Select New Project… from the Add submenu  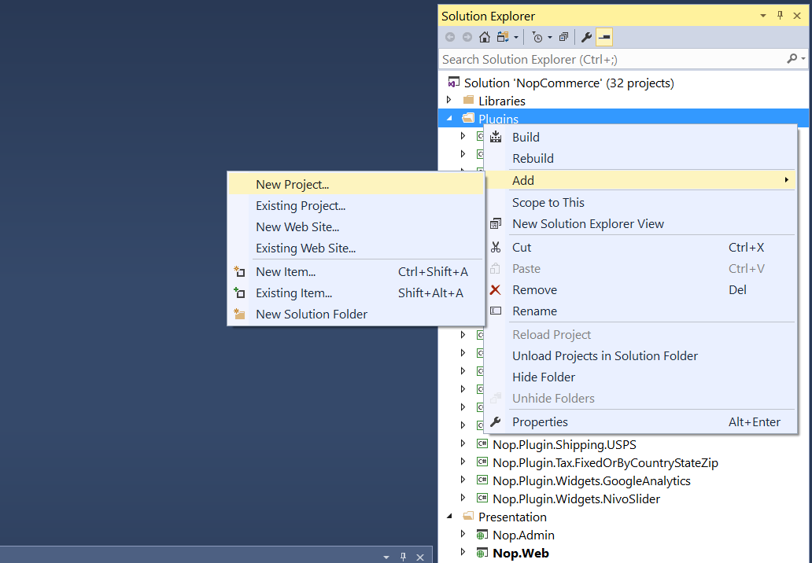coord(356,184)
